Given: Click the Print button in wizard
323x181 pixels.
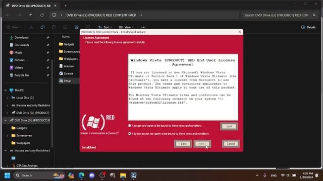Looking at the screenshot, I should pos(229,126).
